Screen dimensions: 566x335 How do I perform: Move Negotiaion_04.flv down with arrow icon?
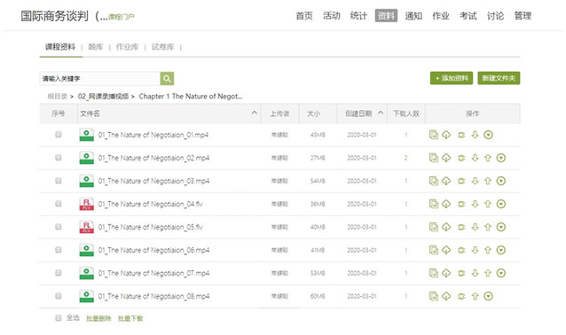click(x=475, y=204)
